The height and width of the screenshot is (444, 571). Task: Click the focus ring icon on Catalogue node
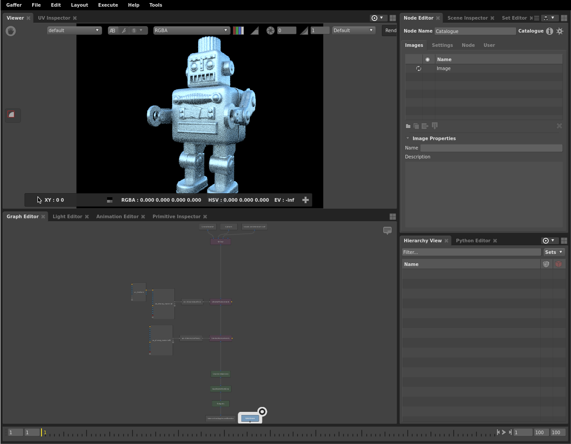[262, 411]
